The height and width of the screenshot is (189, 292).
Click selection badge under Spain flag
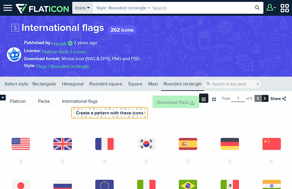coord(188,161)
